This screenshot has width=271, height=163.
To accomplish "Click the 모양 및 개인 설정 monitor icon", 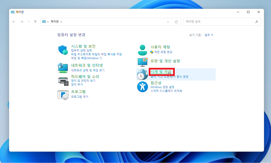I will tap(143, 62).
